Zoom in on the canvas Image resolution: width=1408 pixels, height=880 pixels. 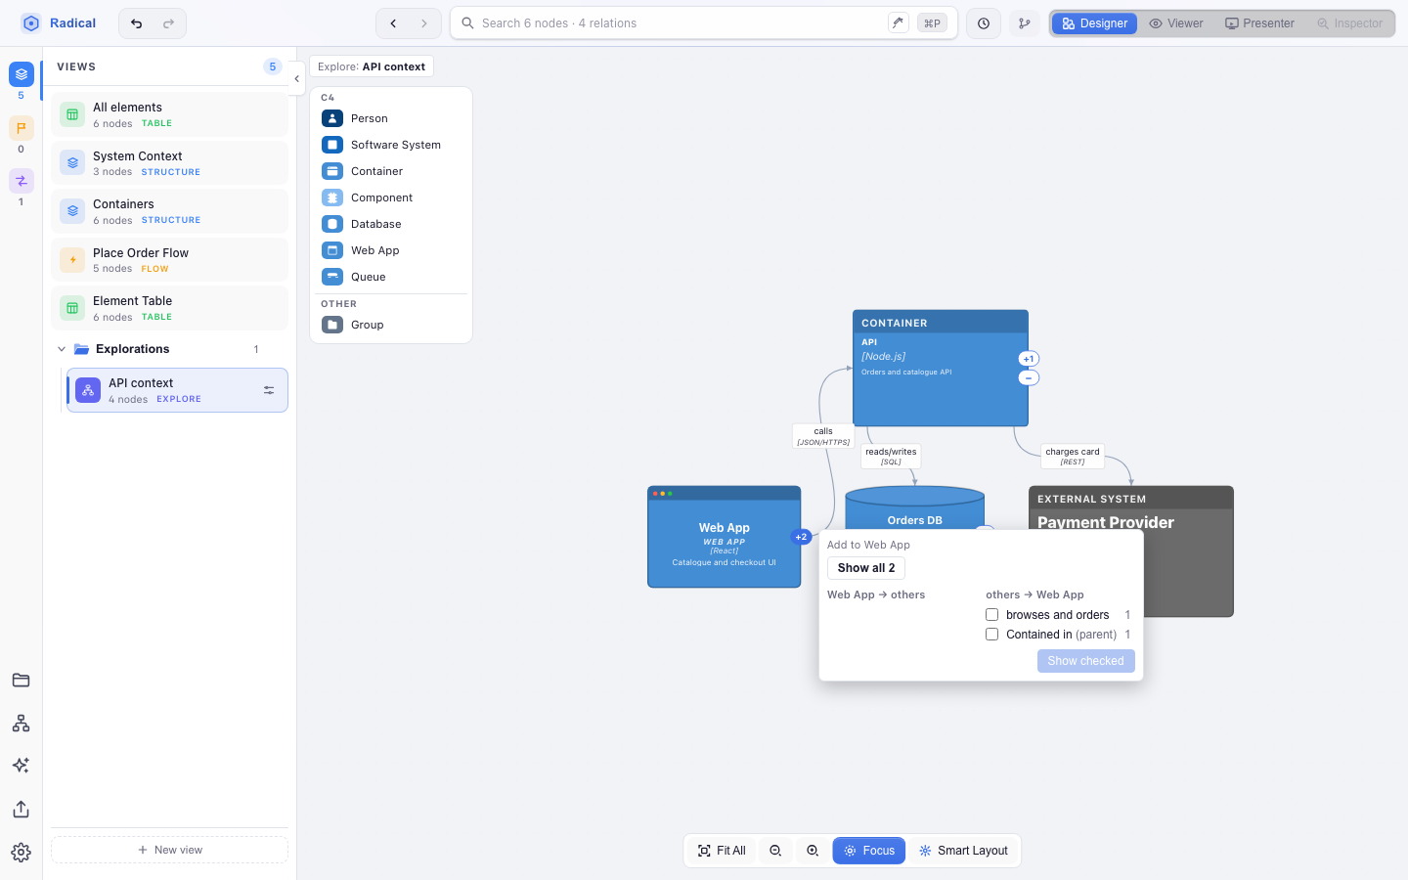click(813, 851)
